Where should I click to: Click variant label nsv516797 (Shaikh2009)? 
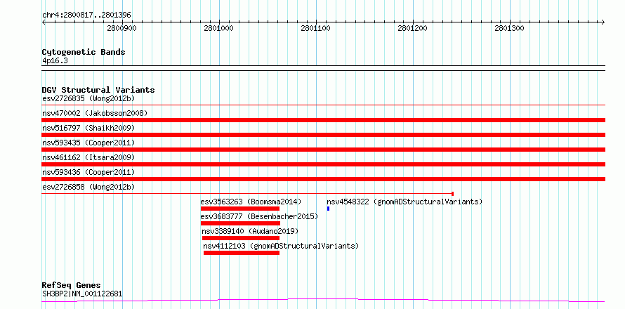[88, 128]
